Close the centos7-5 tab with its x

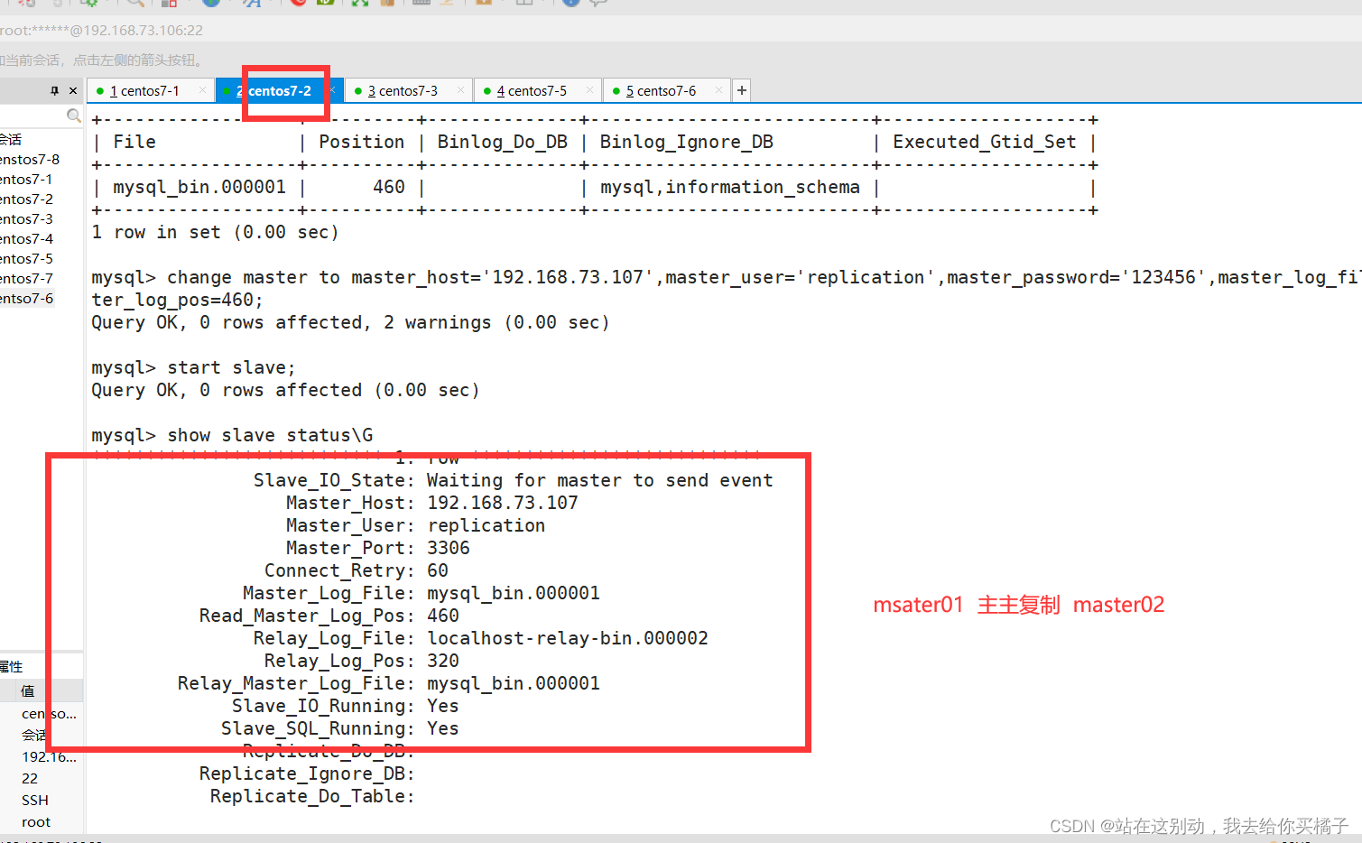coord(590,90)
